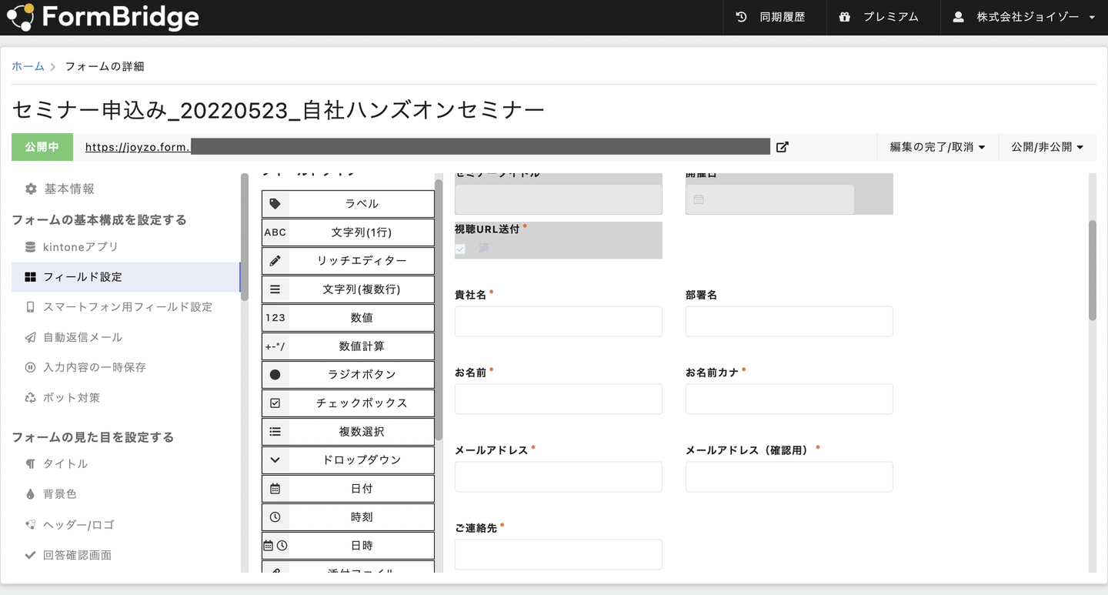
Task: Toggle the 視聴URL送付 済 checkbox
Action: (460, 249)
